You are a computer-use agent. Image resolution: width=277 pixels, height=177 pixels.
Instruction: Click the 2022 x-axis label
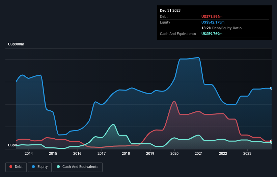[223, 153]
